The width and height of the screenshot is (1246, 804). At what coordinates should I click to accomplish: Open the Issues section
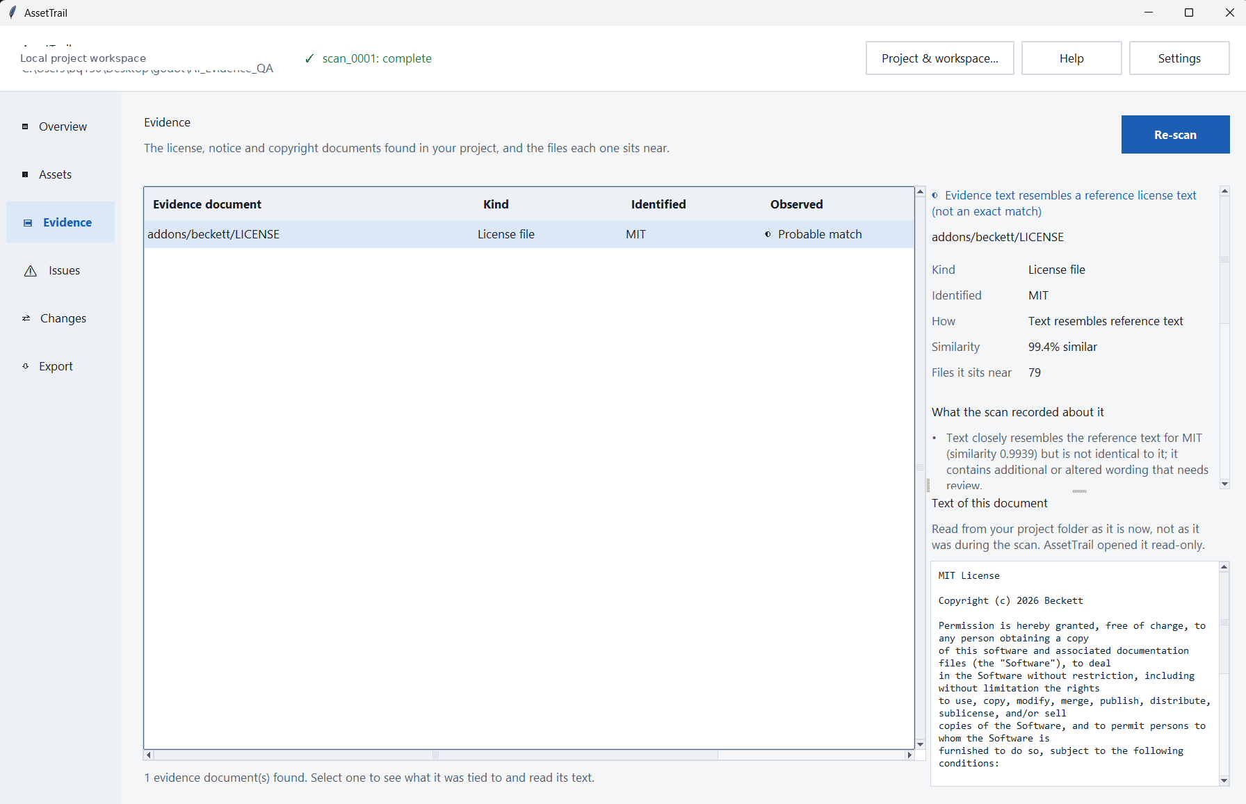coord(60,270)
